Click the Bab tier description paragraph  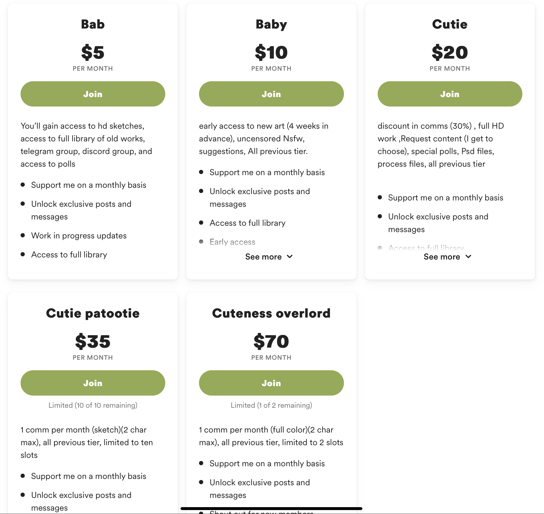point(86,145)
